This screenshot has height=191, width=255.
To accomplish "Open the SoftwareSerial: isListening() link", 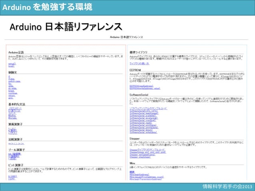I will [143, 118].
